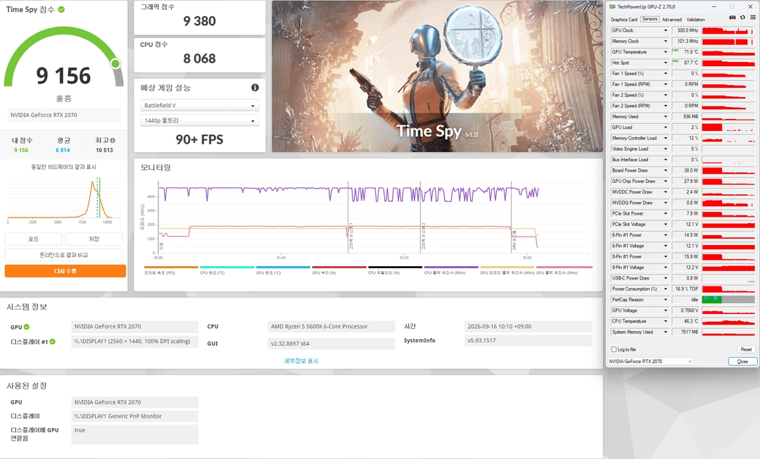Click best score value 10 513
Image resolution: width=760 pixels, height=459 pixels.
pyautogui.click(x=104, y=150)
